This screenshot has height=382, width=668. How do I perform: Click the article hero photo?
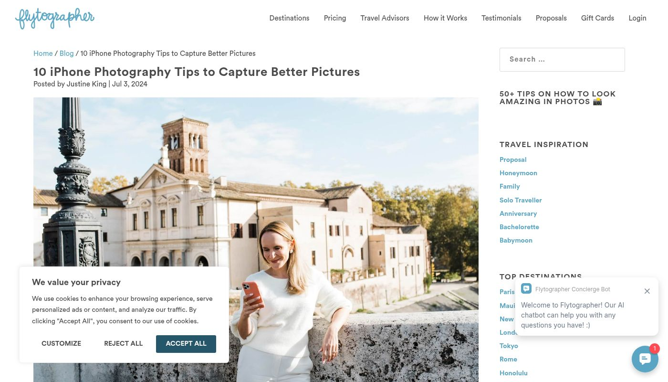[x=256, y=181]
